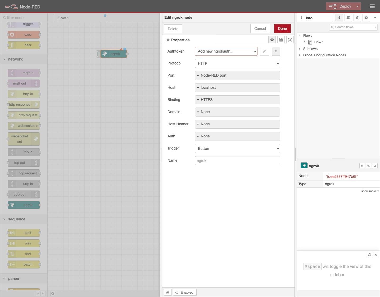Open the Trigger dropdown
This screenshot has width=380, height=297.
[x=237, y=148]
